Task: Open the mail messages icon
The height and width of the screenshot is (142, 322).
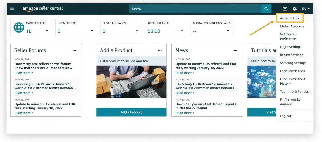Action: click(x=285, y=9)
